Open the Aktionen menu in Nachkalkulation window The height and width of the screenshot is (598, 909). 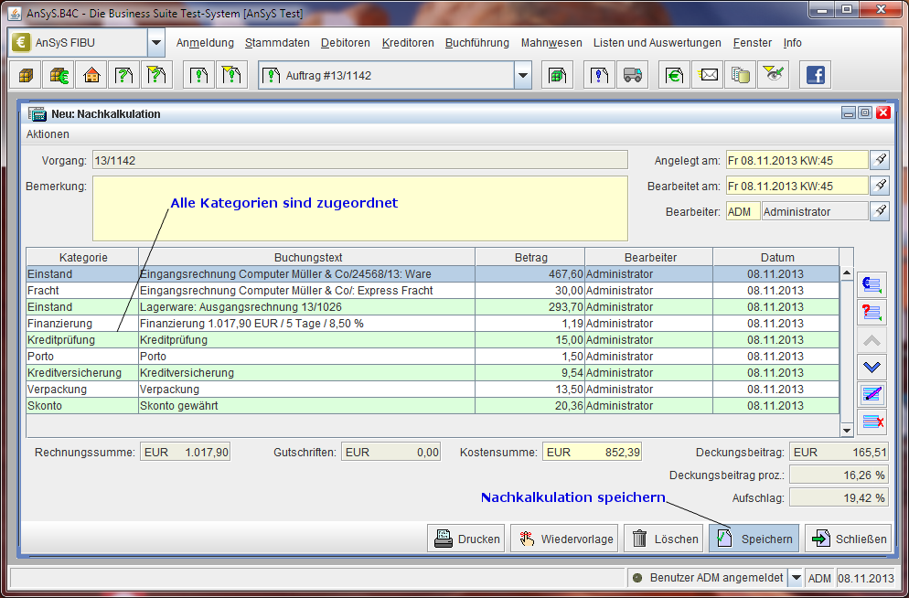pyautogui.click(x=48, y=134)
